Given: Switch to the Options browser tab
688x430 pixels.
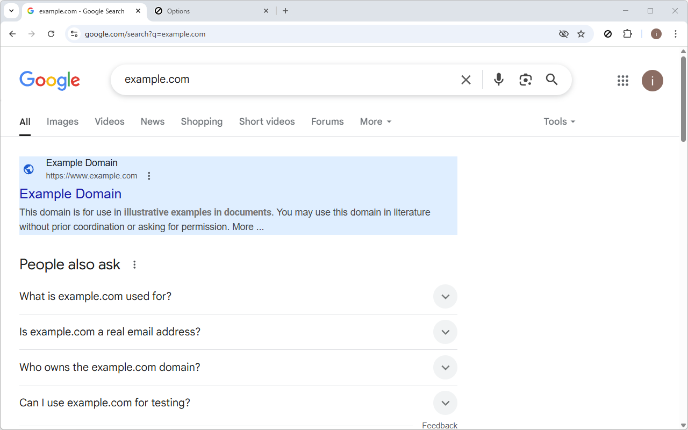Looking at the screenshot, I should (x=211, y=11).
